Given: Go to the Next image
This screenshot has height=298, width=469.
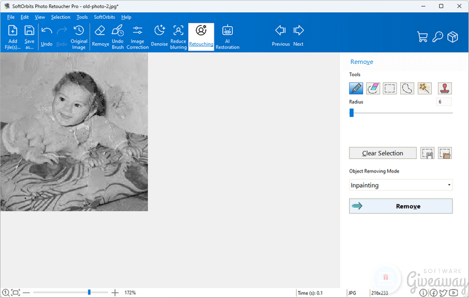Looking at the screenshot, I should [298, 35].
